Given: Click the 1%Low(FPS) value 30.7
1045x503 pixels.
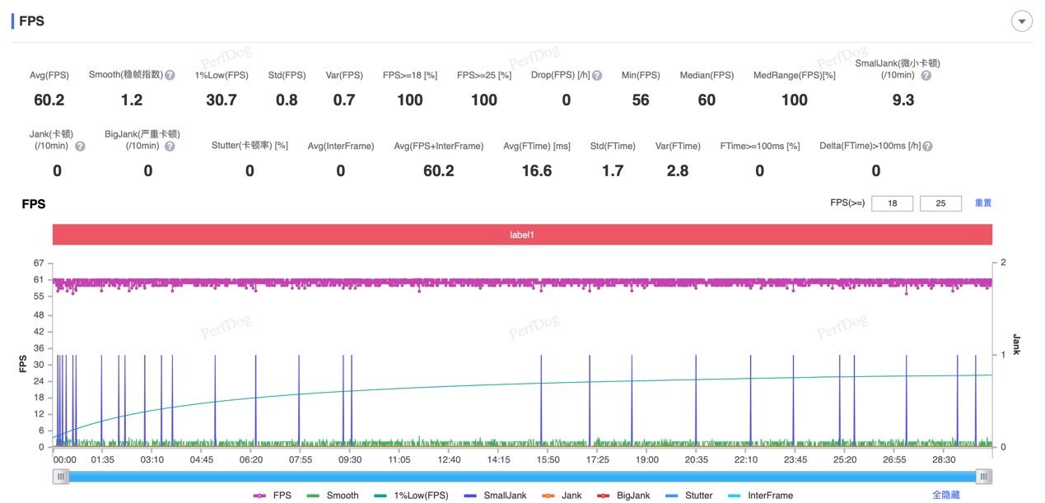Looking at the screenshot, I should (x=222, y=100).
